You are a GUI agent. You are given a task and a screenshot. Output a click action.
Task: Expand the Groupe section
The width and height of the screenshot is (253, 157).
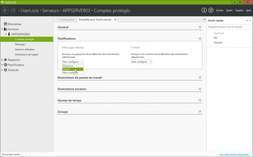coord(200,112)
